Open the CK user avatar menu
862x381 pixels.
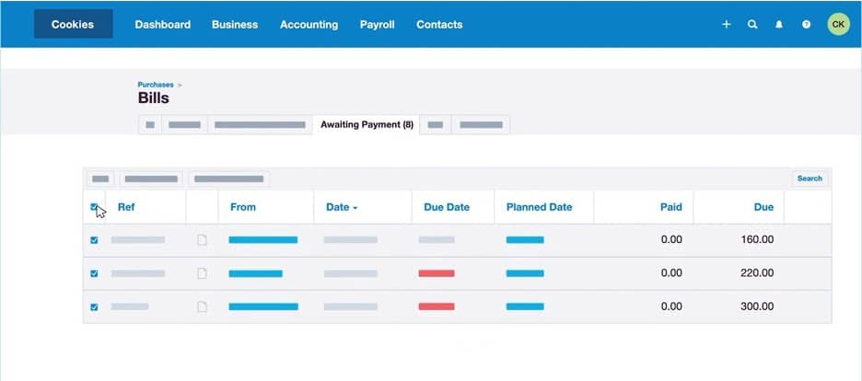[x=838, y=25]
